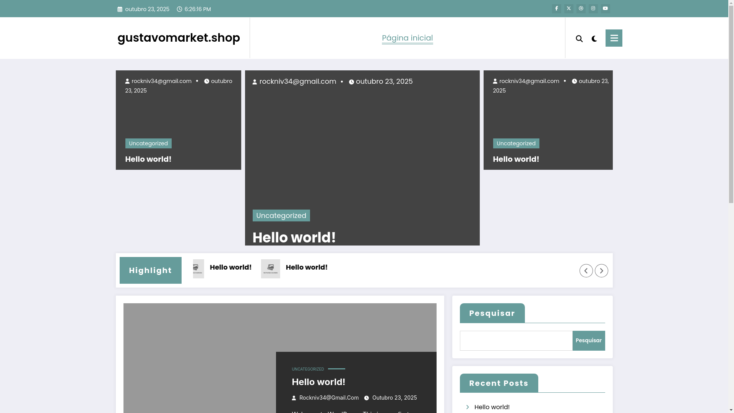Open the Facebook social link
734x413 pixels.
[556, 8]
